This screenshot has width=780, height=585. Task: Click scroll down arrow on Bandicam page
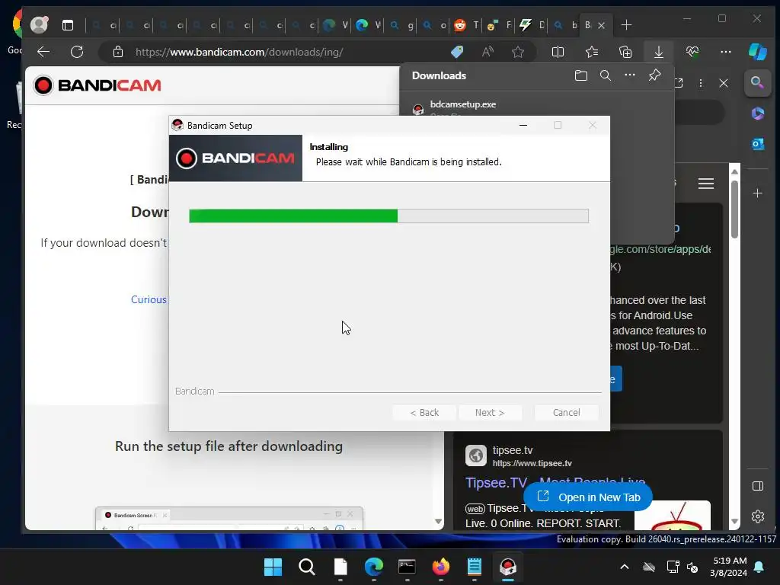click(438, 521)
